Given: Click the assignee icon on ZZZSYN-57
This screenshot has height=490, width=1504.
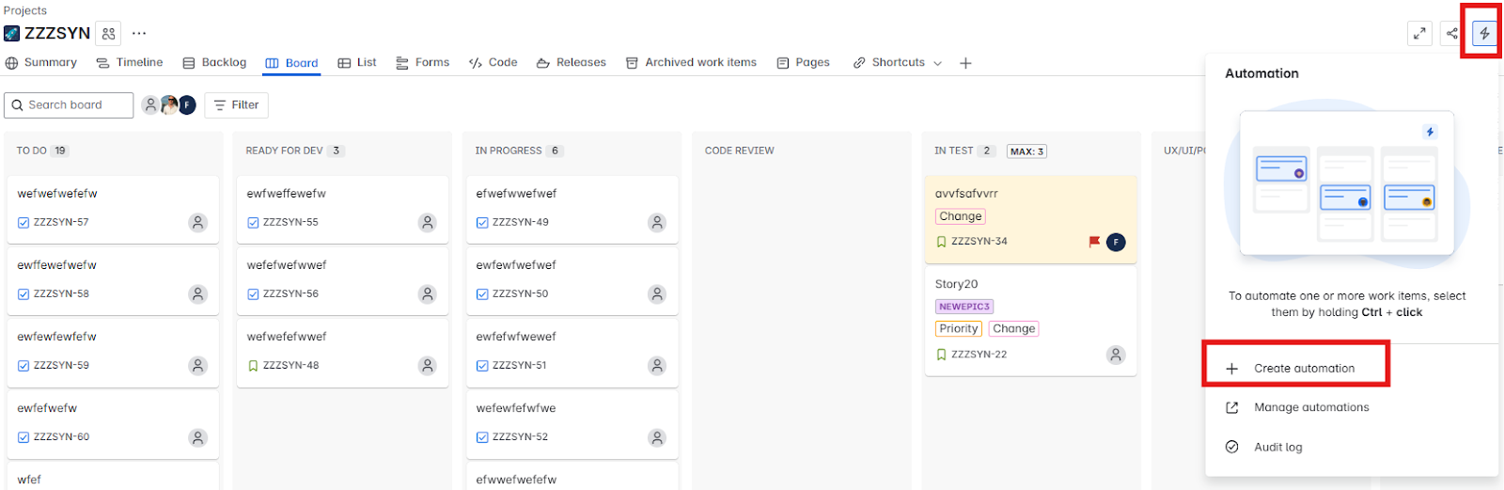Looking at the screenshot, I should 197,223.
